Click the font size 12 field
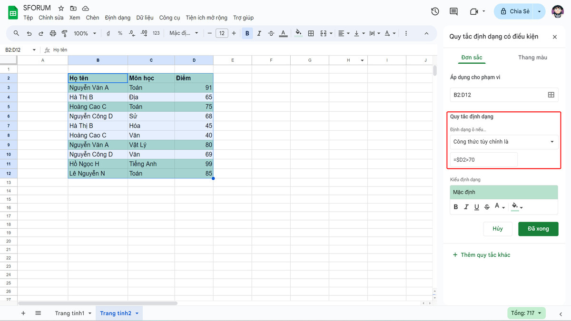The height and width of the screenshot is (321, 571). tap(222, 33)
